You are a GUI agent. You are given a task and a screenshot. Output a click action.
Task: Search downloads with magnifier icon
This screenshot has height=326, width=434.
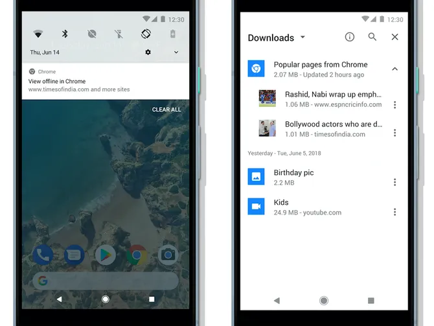tap(372, 37)
